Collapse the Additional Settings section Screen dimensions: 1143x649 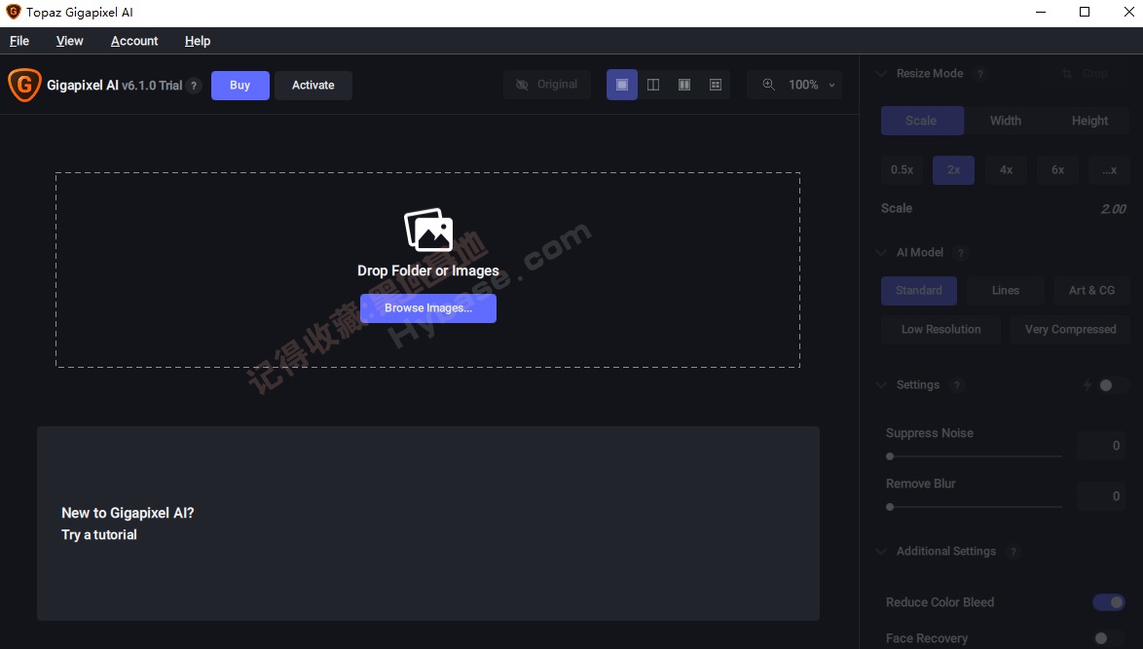(881, 552)
